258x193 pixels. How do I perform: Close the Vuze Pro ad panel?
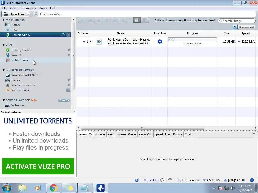pos(74,111)
